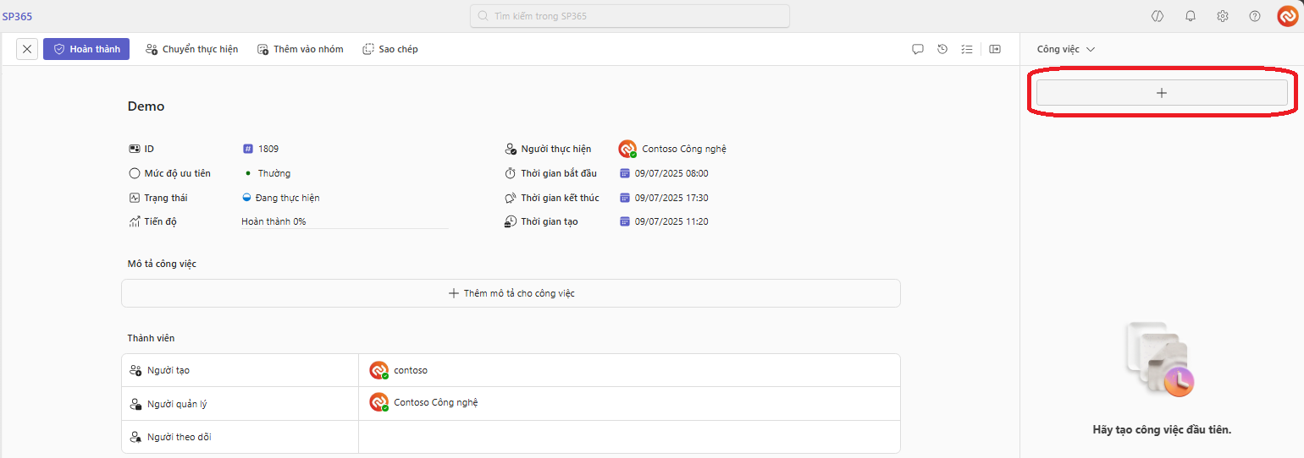1304x458 pixels.
Task: Click the Sao chép toolbar item
Action: point(390,49)
